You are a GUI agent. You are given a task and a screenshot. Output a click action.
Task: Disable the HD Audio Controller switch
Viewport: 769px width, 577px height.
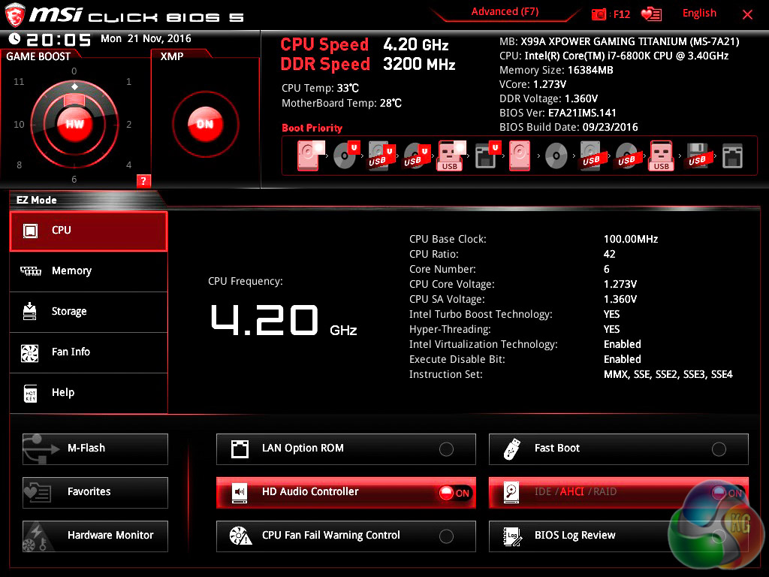pyautogui.click(x=454, y=493)
